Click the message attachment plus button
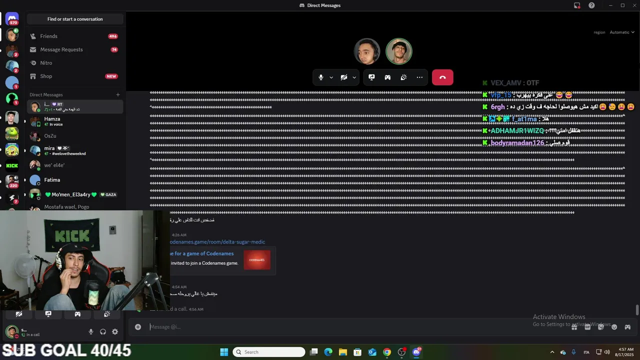 tap(138, 327)
